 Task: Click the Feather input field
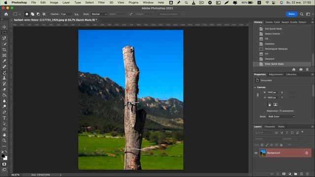pyautogui.click(x=66, y=14)
